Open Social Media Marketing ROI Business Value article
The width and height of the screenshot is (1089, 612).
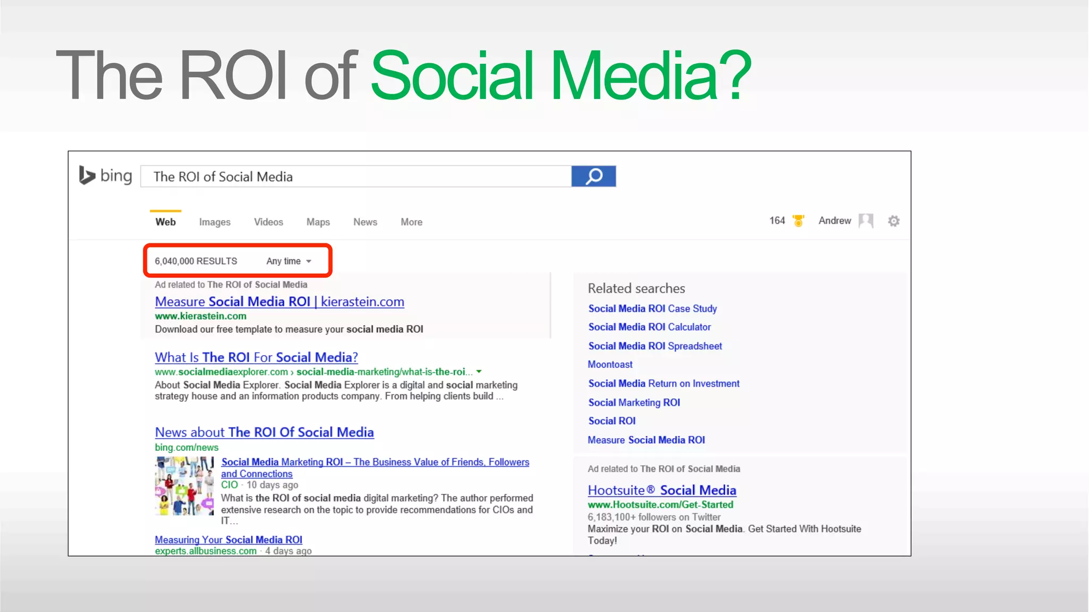click(x=375, y=467)
